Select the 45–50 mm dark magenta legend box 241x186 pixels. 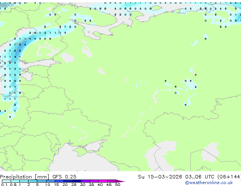point(112,181)
